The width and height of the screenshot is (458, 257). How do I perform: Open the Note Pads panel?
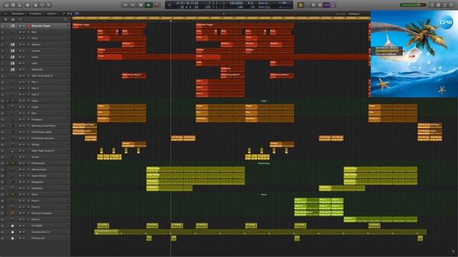(439, 5)
